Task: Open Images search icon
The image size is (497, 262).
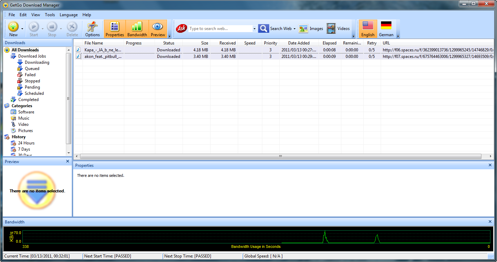Action: [303, 29]
